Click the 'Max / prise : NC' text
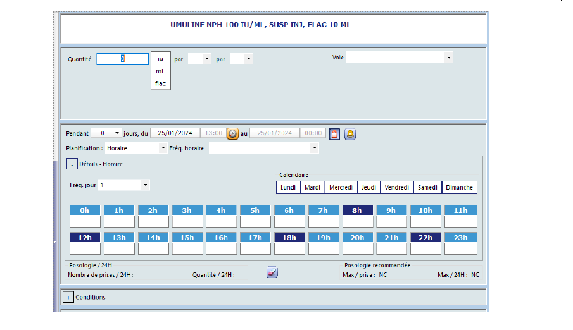Image resolution: width=573 pixels, height=330 pixels. tap(365, 275)
